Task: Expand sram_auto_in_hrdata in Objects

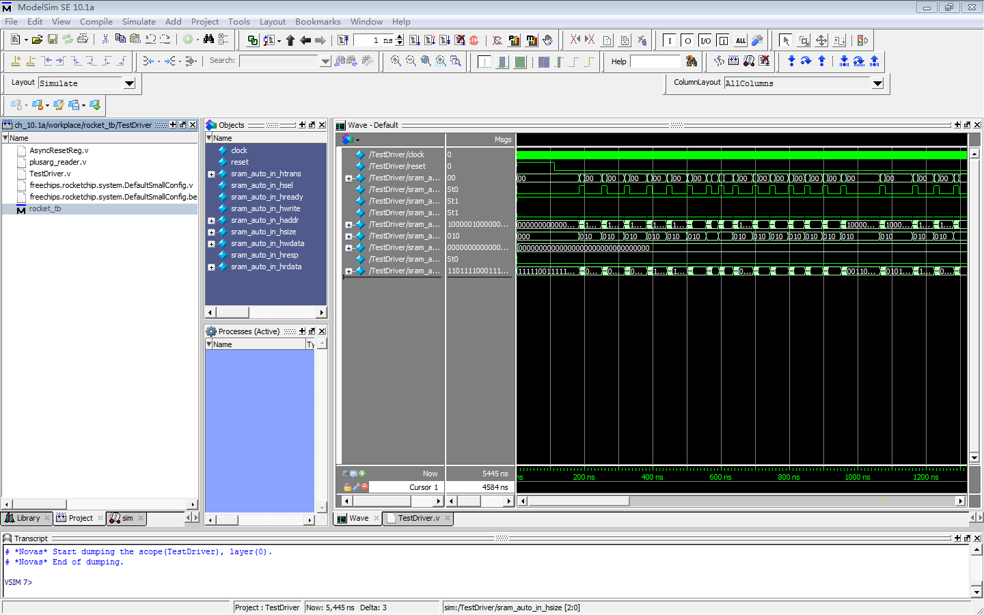Action: [211, 267]
